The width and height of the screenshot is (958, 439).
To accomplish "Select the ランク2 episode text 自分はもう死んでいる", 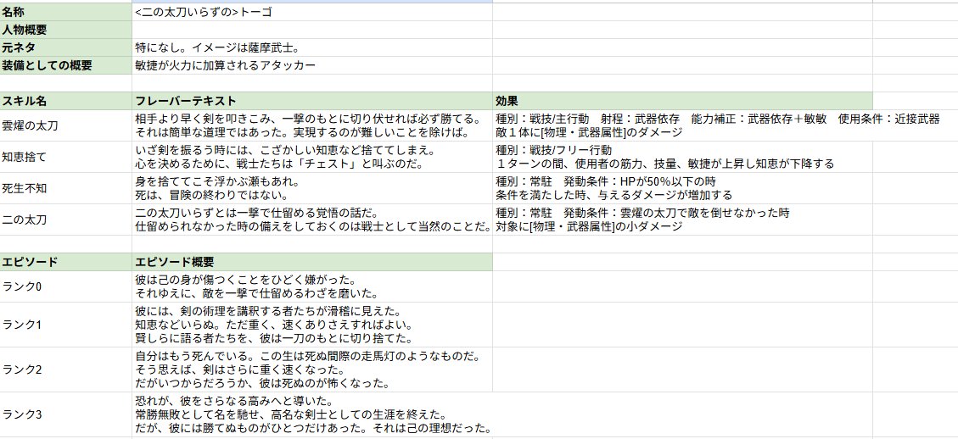I will click(x=312, y=370).
